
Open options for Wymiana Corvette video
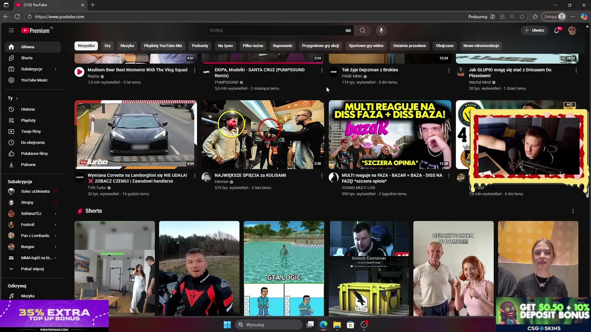[x=194, y=176]
